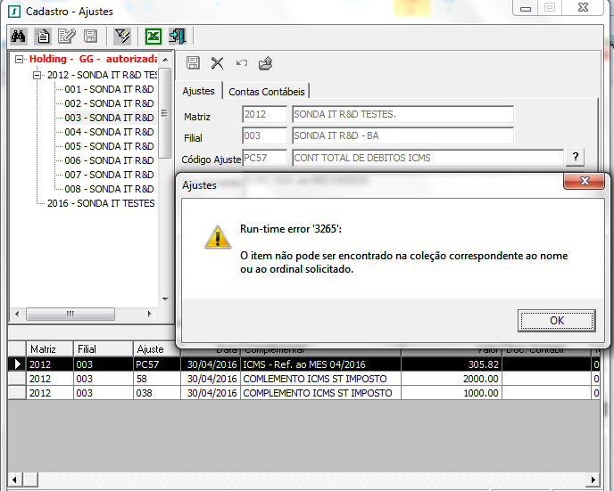Click the Ajuste cell PC57 in the grid
Viewport: 614px width, 491px height.
(x=157, y=364)
